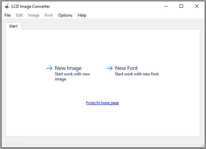Screen dimensions: 206x149
Task: Click the resize grip in the status bar corner
Action: pyautogui.click(x=202, y=145)
